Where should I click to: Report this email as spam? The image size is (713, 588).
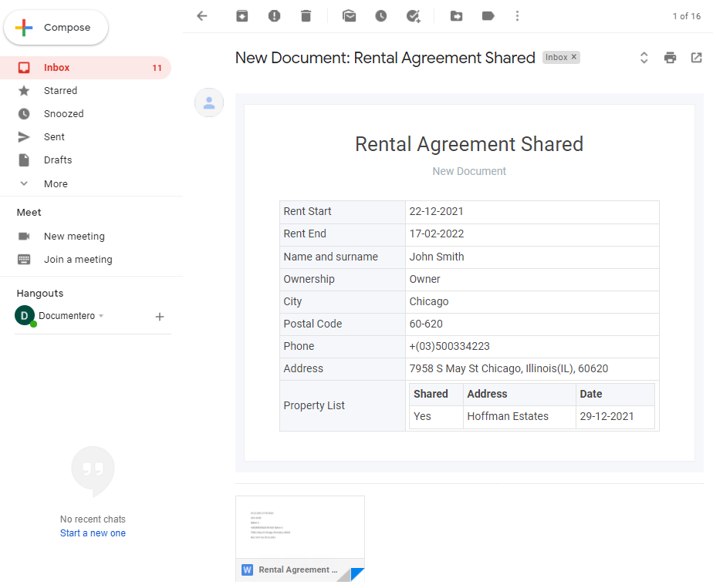coord(274,16)
